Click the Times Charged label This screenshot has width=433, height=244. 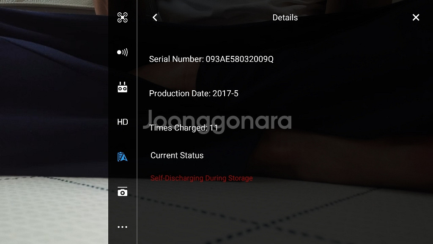pyautogui.click(x=178, y=128)
